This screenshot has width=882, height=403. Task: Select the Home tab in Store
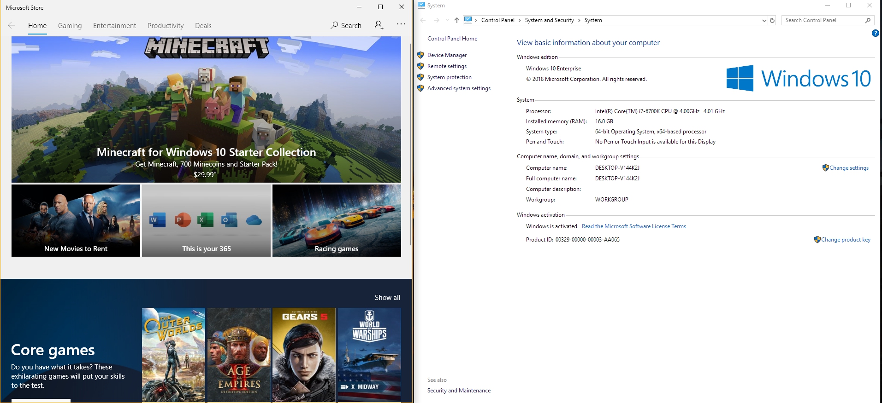pyautogui.click(x=37, y=26)
